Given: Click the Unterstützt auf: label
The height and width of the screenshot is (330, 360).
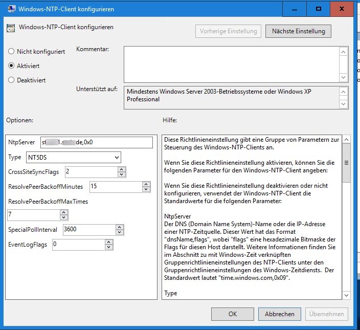Looking at the screenshot, I should coord(97,89).
